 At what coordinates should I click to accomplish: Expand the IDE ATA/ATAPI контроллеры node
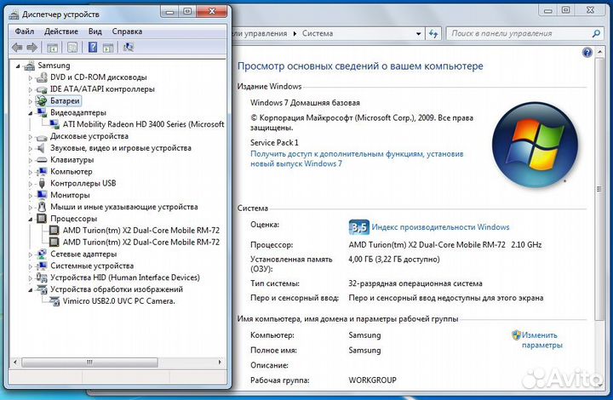click(31, 89)
